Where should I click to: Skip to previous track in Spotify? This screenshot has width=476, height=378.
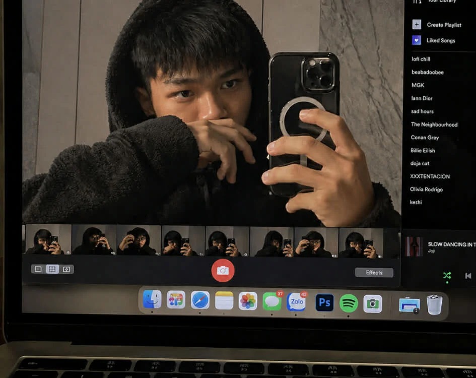click(x=468, y=276)
